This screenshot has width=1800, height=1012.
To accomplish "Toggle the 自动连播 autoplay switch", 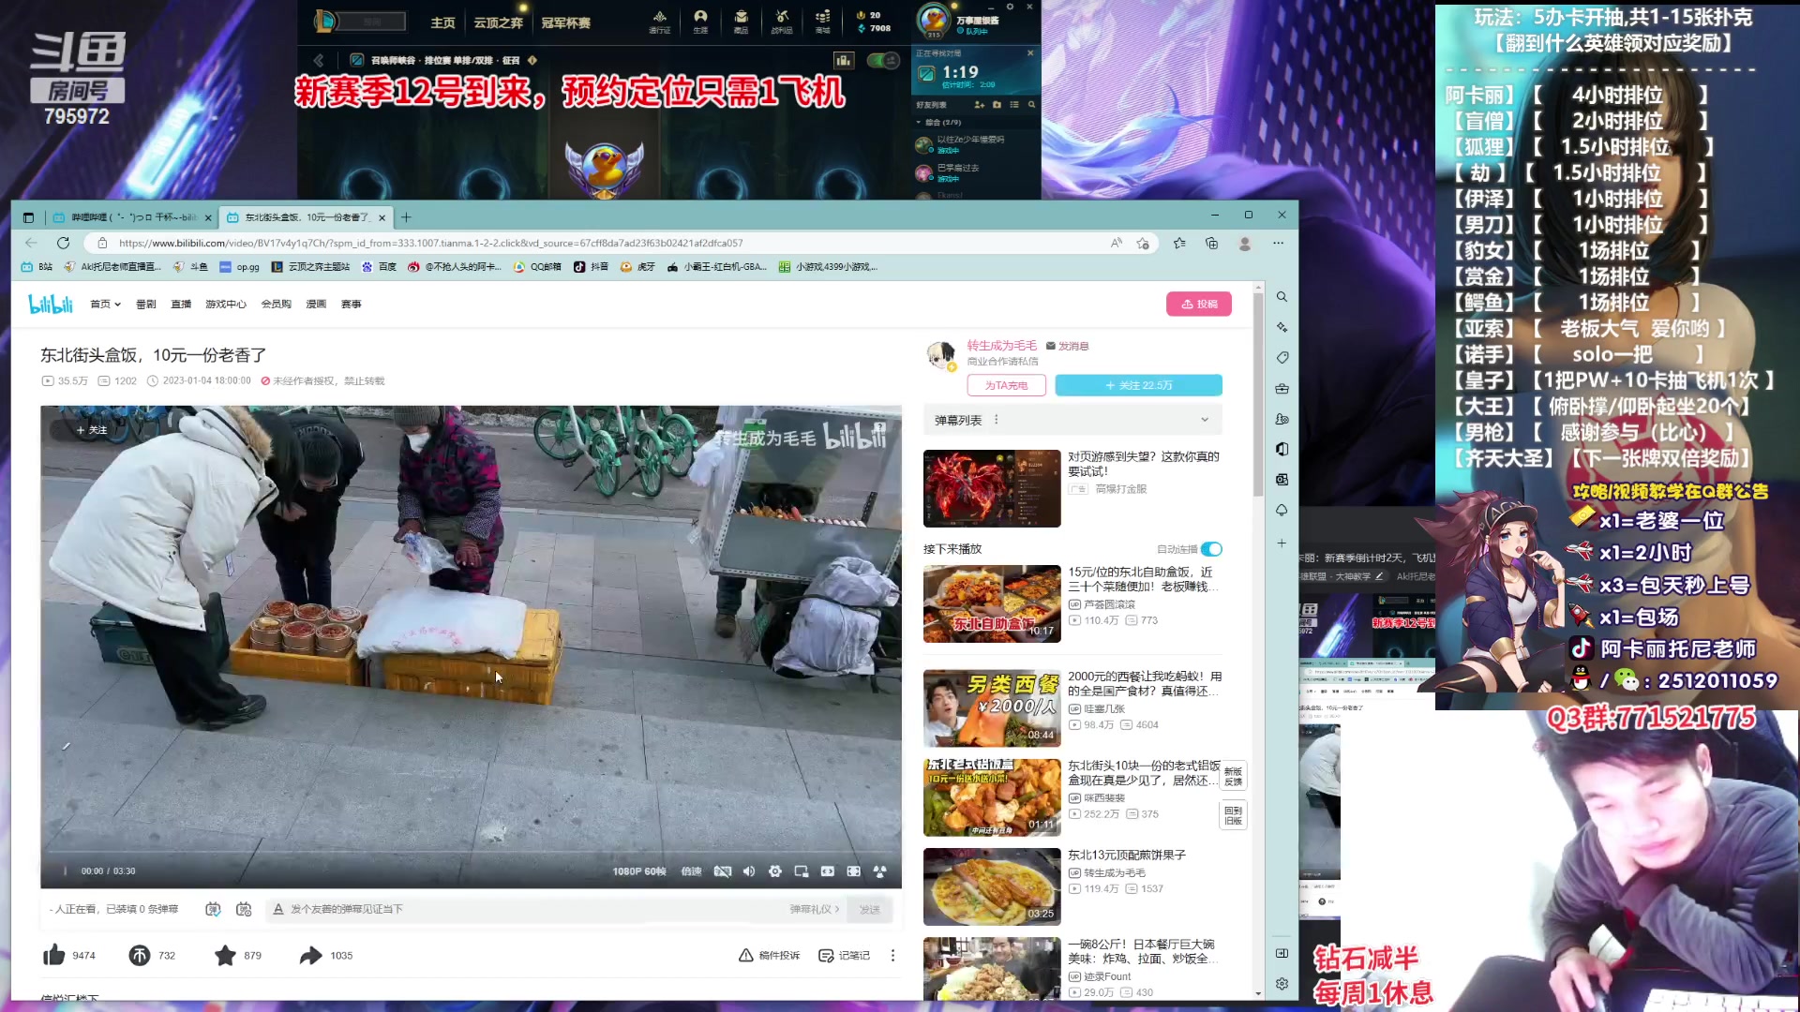I will (1210, 549).
